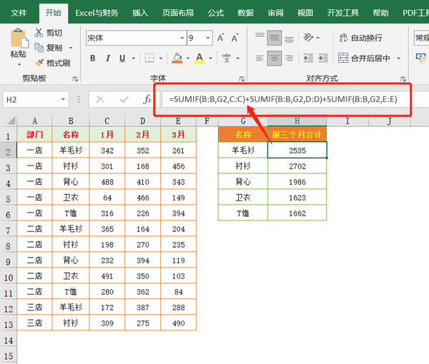The height and width of the screenshot is (364, 429).
Task: Click the Copy (复制) icon
Action: pos(39,48)
